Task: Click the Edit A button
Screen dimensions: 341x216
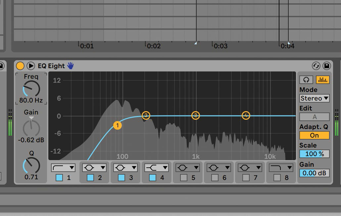Action: [x=314, y=117]
